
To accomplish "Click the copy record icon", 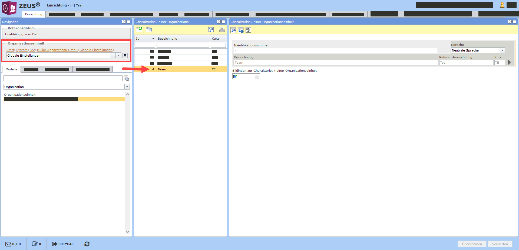I will (149, 29).
